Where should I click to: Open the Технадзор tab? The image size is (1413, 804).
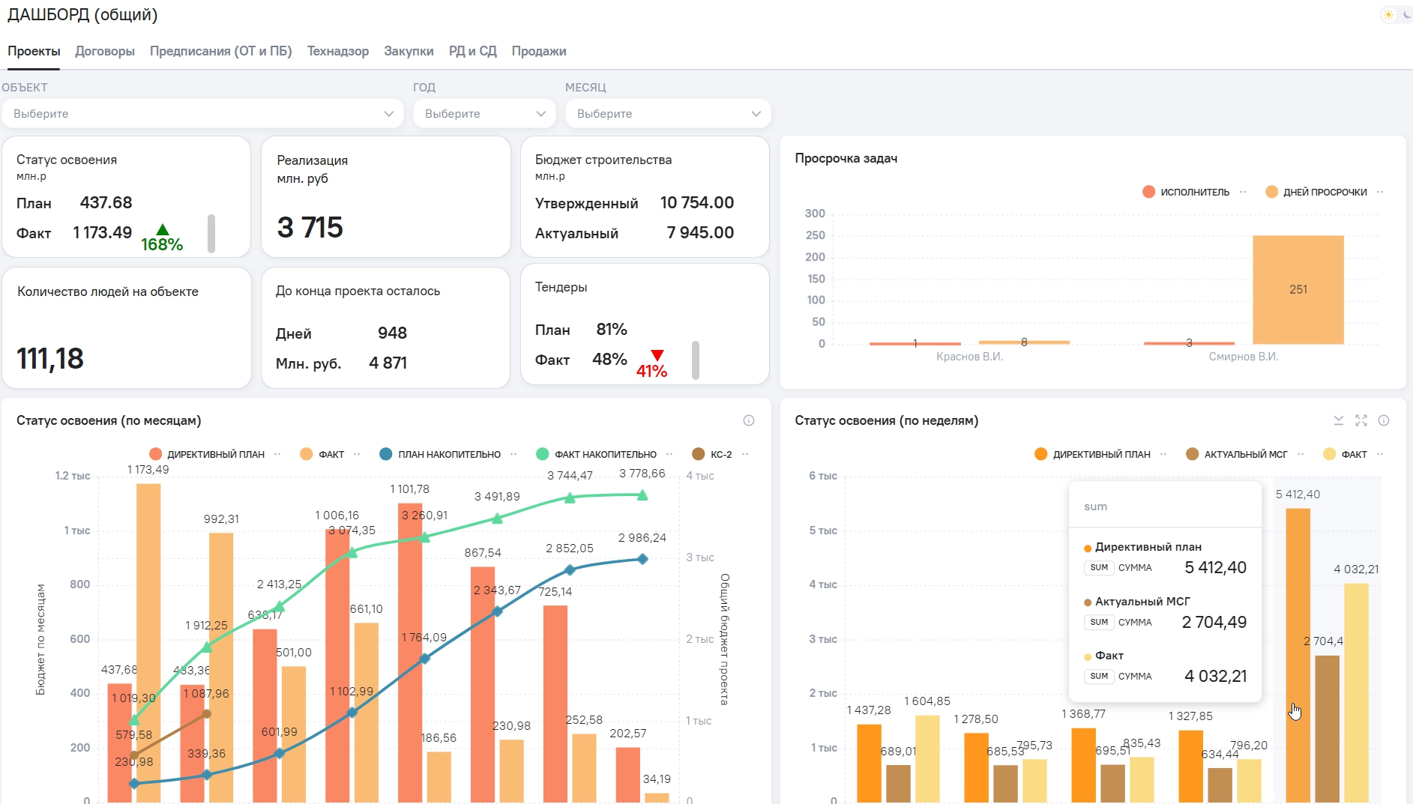click(x=337, y=51)
